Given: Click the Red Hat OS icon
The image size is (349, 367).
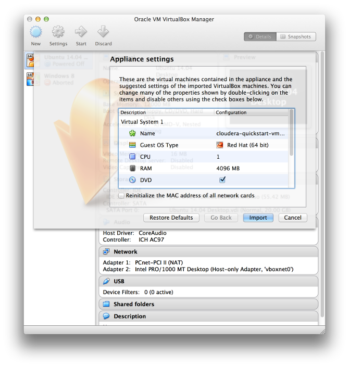Looking at the screenshot, I should pos(219,145).
